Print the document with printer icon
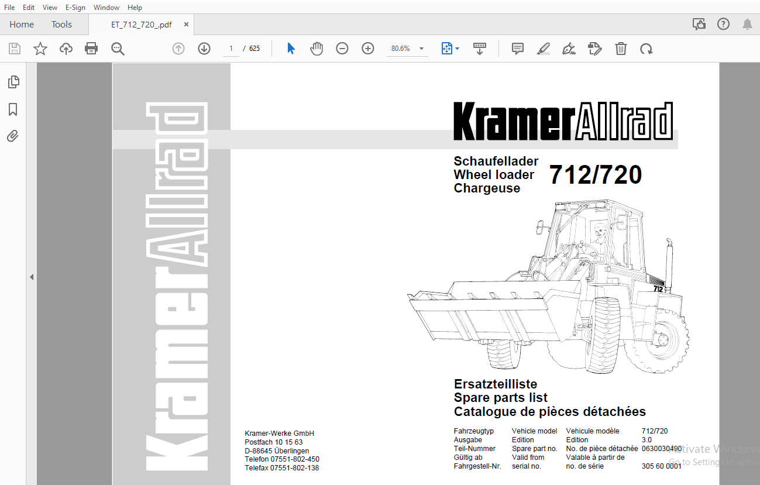This screenshot has width=760, height=485. 91,49
